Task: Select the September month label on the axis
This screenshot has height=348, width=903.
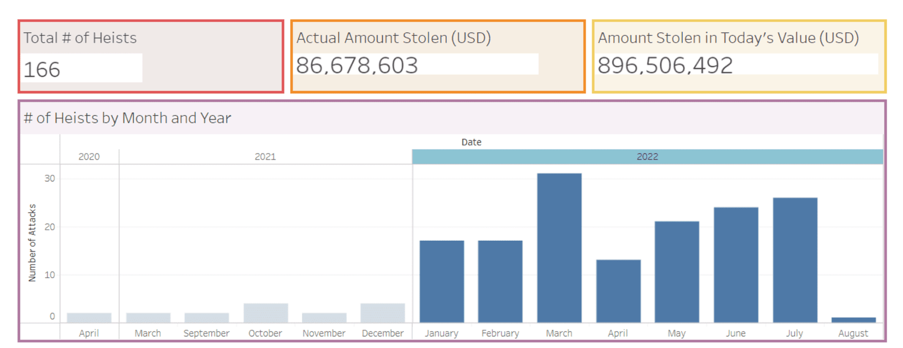Action: (x=206, y=333)
